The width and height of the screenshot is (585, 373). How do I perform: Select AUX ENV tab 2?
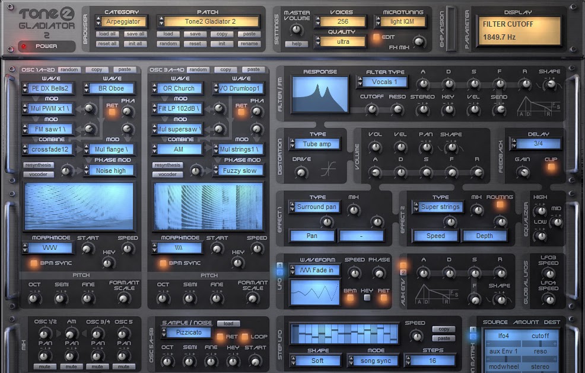pos(403,272)
